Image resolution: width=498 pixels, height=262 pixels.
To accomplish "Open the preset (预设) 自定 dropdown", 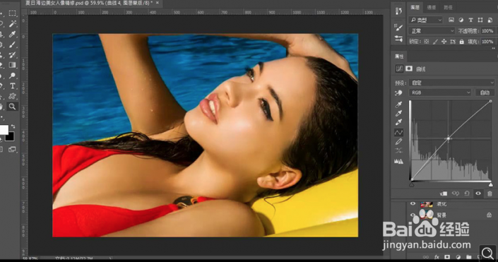I will 451,83.
